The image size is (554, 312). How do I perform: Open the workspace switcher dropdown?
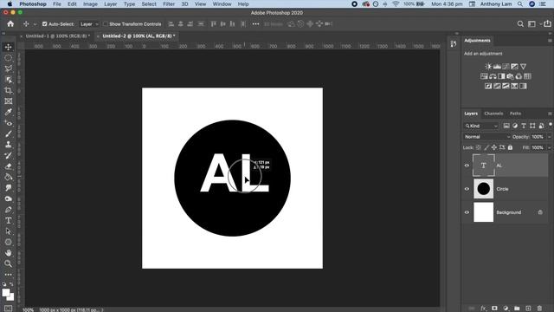tap(533, 23)
